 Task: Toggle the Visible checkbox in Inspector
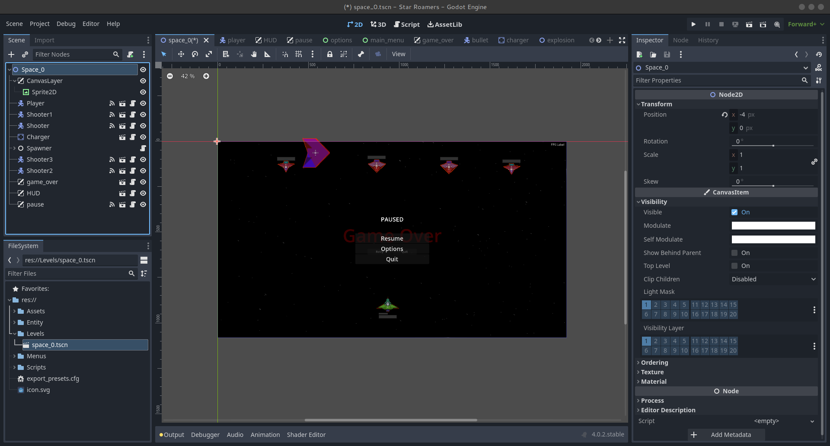[x=734, y=212]
